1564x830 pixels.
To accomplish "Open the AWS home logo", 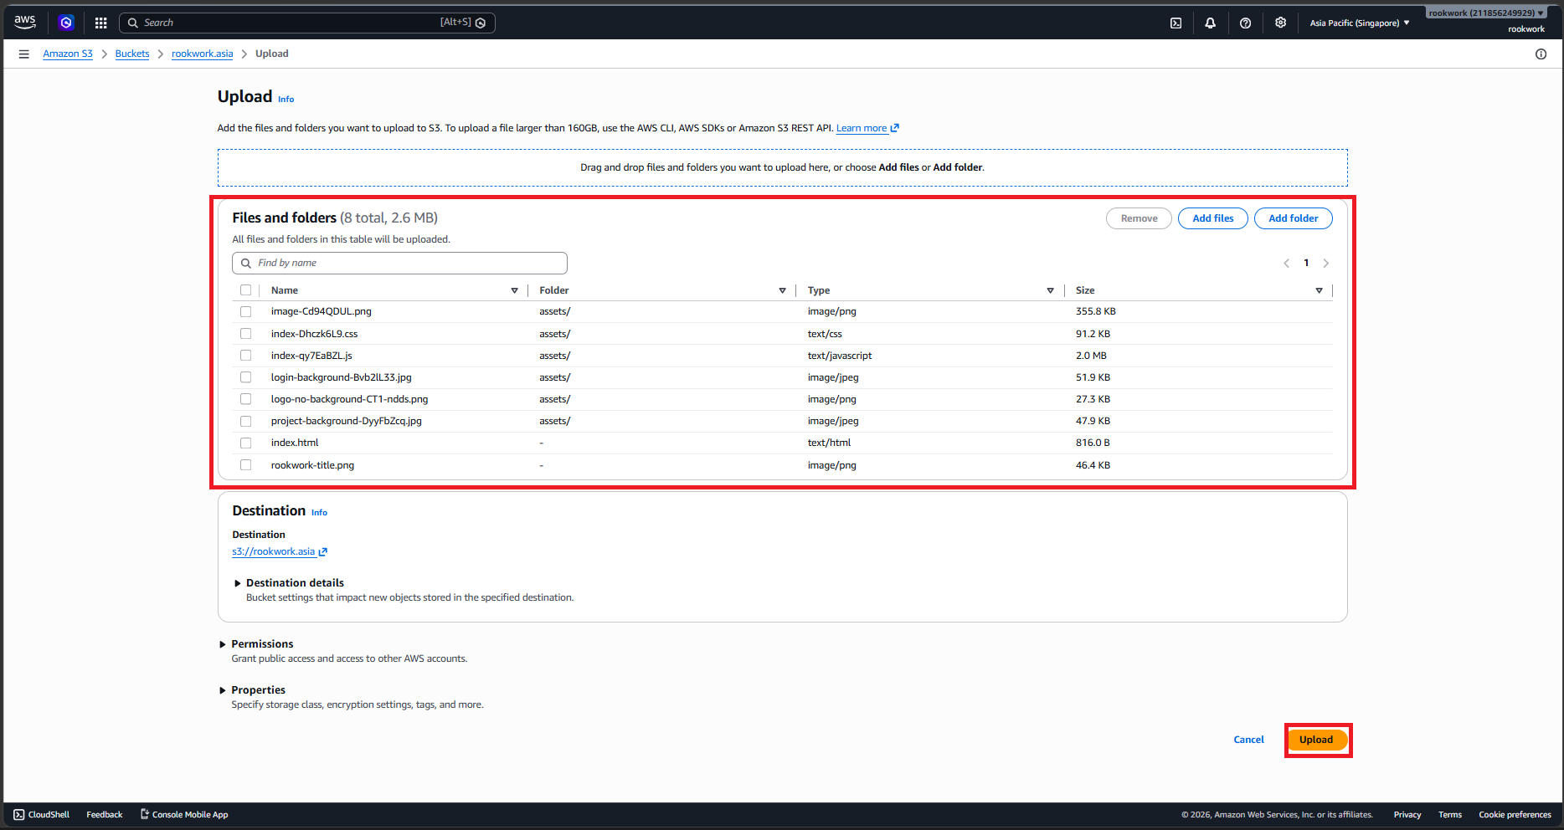I will (25, 23).
